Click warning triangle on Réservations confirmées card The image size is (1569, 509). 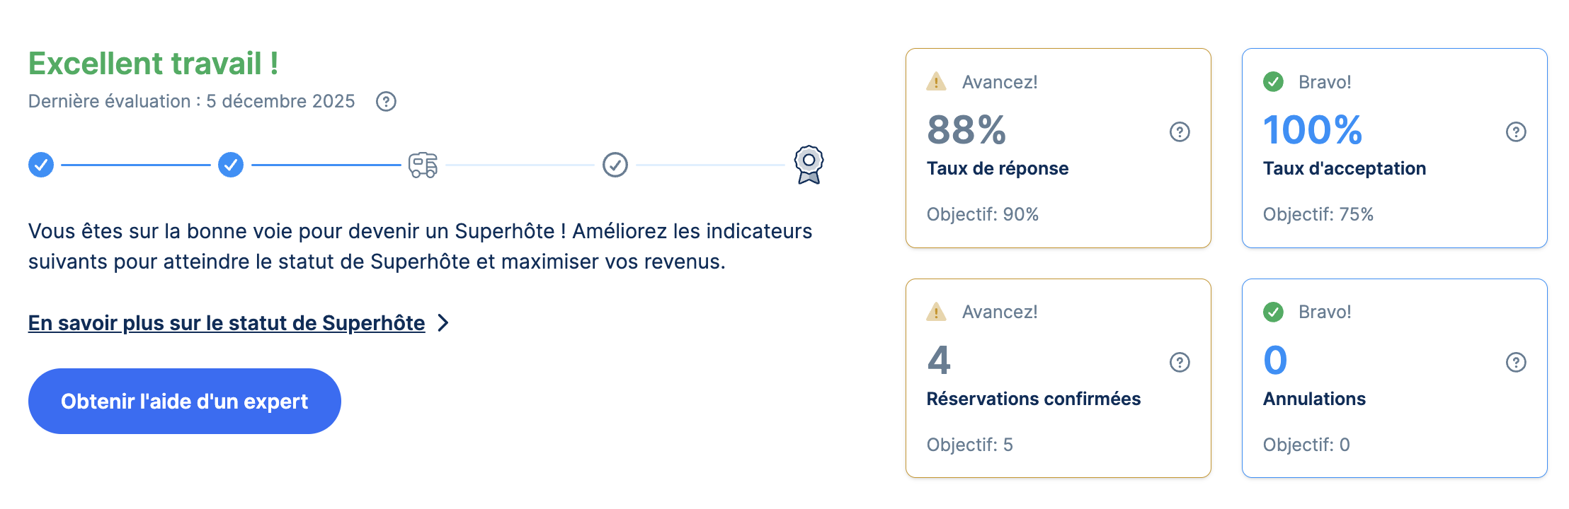[x=936, y=312]
